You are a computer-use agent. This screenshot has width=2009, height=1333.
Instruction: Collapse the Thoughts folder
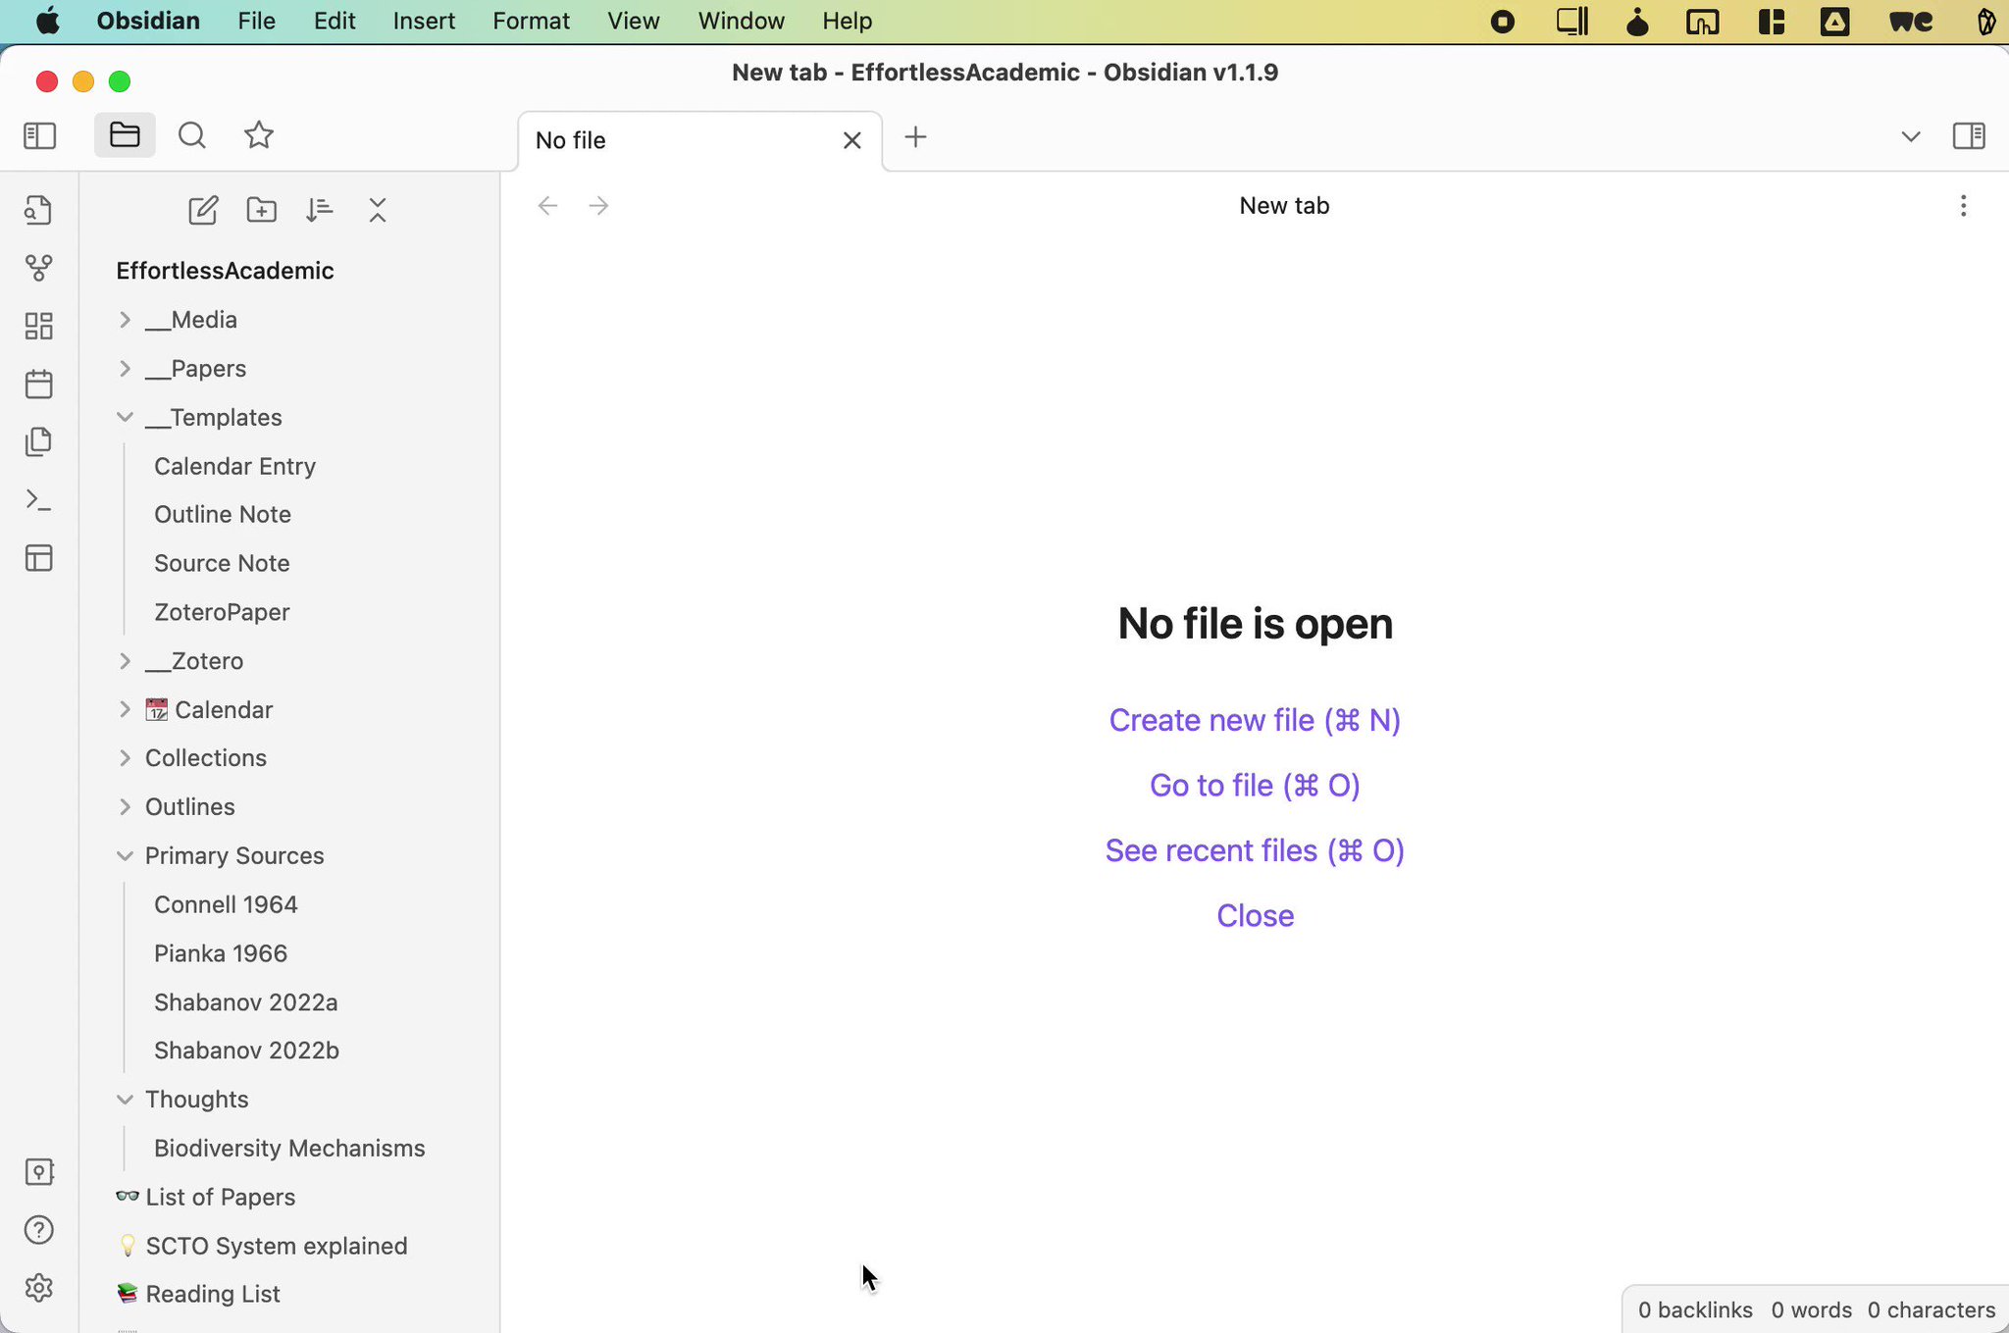tap(124, 1100)
